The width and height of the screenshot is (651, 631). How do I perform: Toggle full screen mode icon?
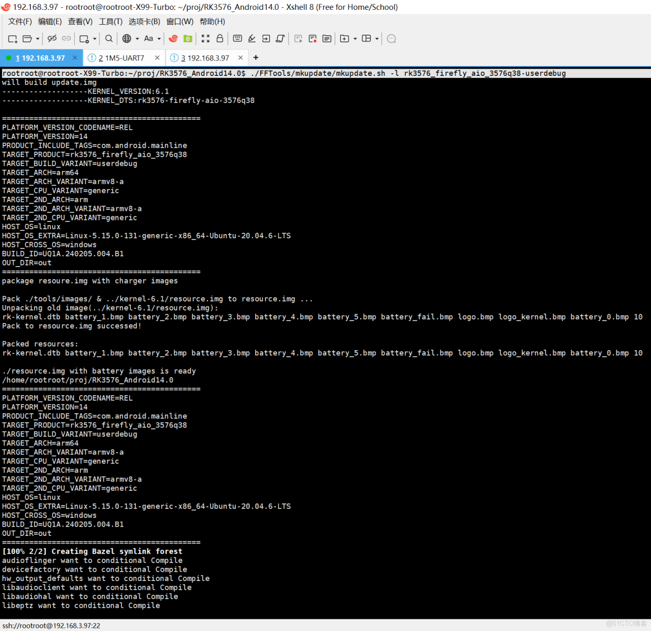click(x=206, y=38)
